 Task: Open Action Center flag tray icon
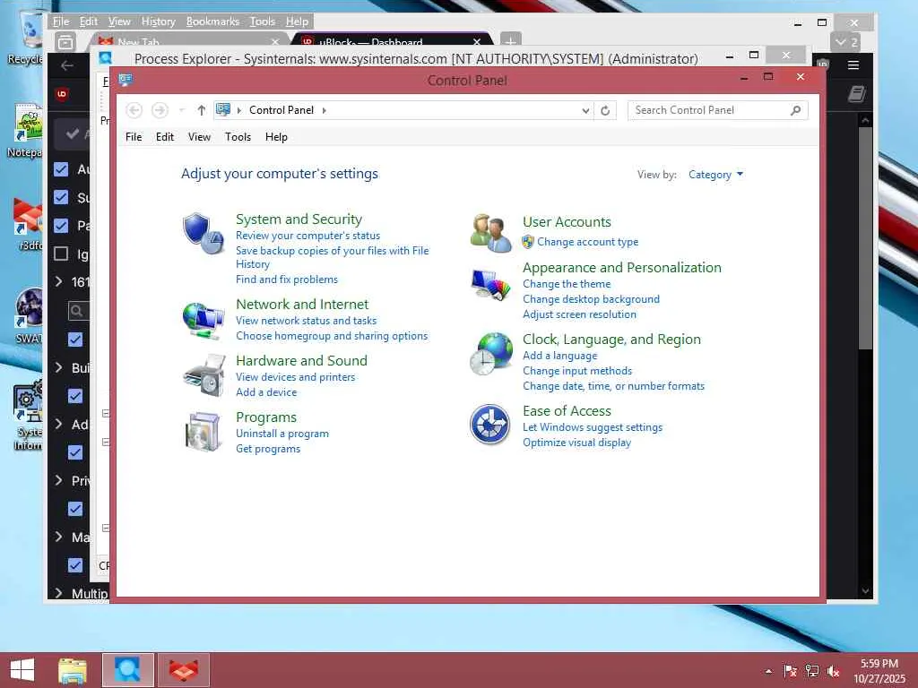[790, 671]
